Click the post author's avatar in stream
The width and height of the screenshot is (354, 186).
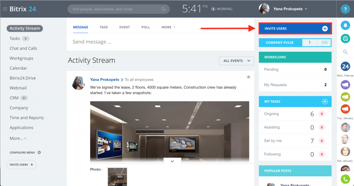click(78, 83)
